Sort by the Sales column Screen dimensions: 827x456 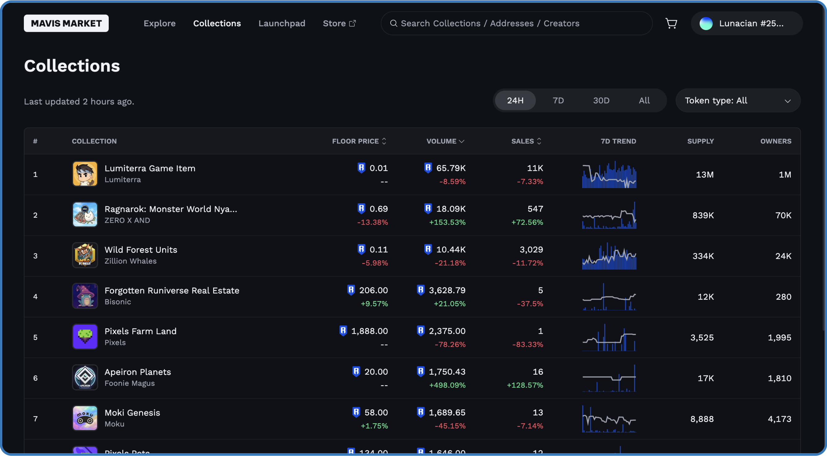tap(526, 141)
